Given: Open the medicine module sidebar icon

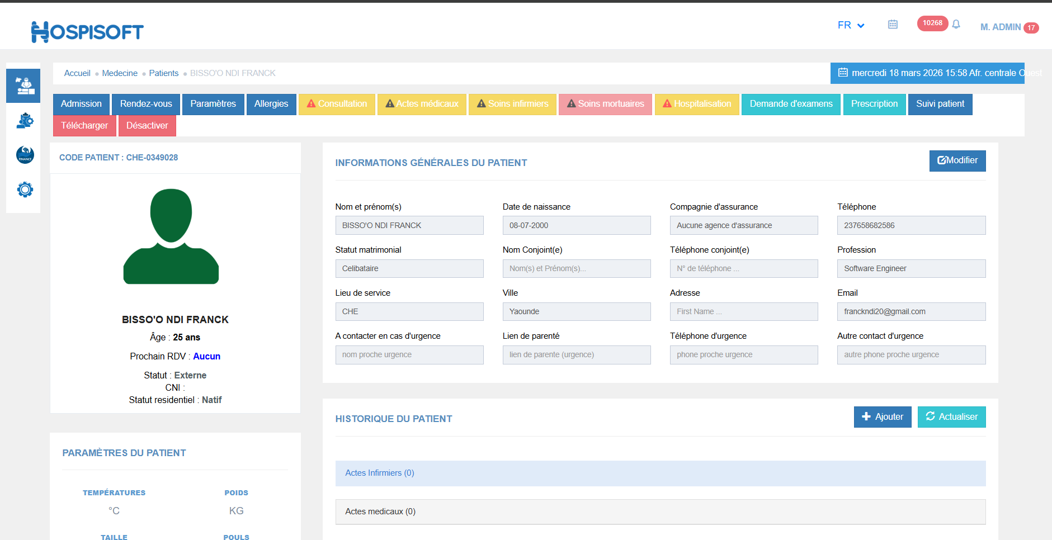Looking at the screenshot, I should (x=23, y=86).
